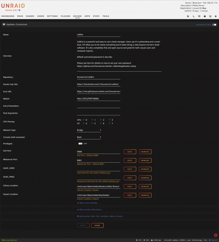Expand Show more settings
219x242 pixels.
click(88, 203)
